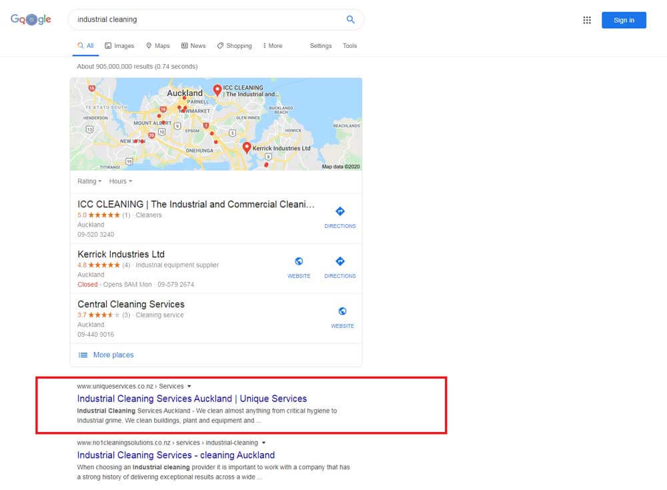The width and height of the screenshot is (667, 490).
Task: Open Industrial Cleaning Services Auckland Unique Services link
Action: [192, 399]
